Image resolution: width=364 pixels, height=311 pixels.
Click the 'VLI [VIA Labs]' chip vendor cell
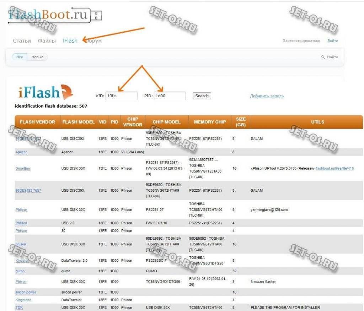(x=132, y=152)
